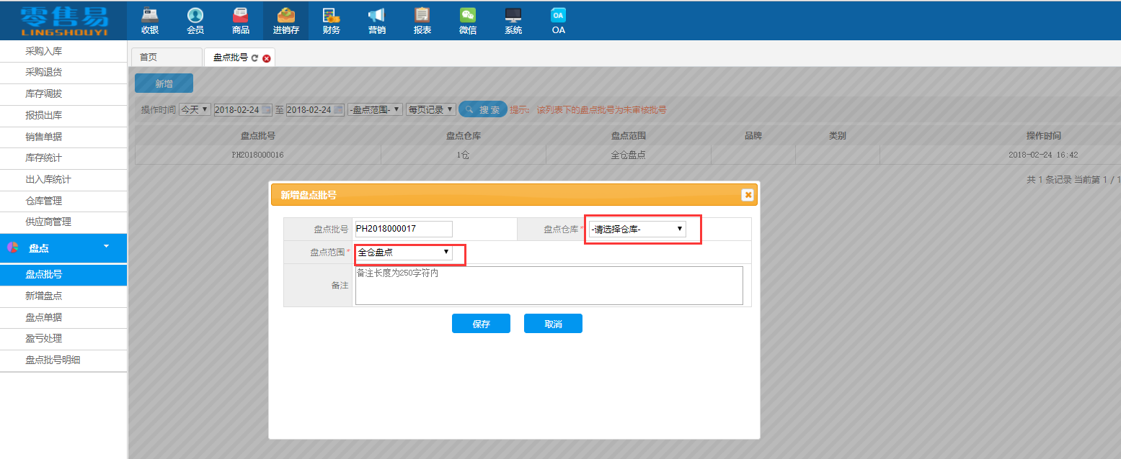Open the 盘点仓库 warehouse dropdown
Screen dimensions: 1121x459
tap(637, 229)
